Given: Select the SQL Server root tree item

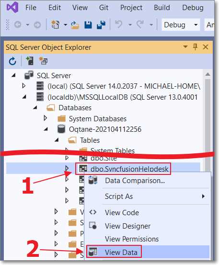Looking at the screenshot, I should pyautogui.click(x=54, y=76).
